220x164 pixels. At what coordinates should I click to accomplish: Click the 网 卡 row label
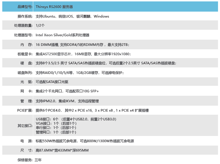point(26,91)
